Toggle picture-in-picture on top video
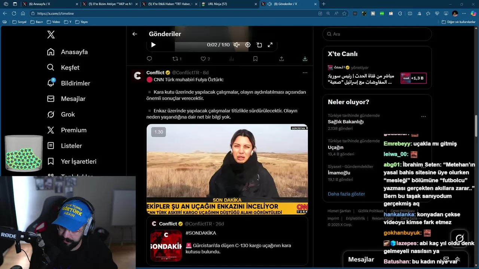479x269 pixels. (259, 45)
